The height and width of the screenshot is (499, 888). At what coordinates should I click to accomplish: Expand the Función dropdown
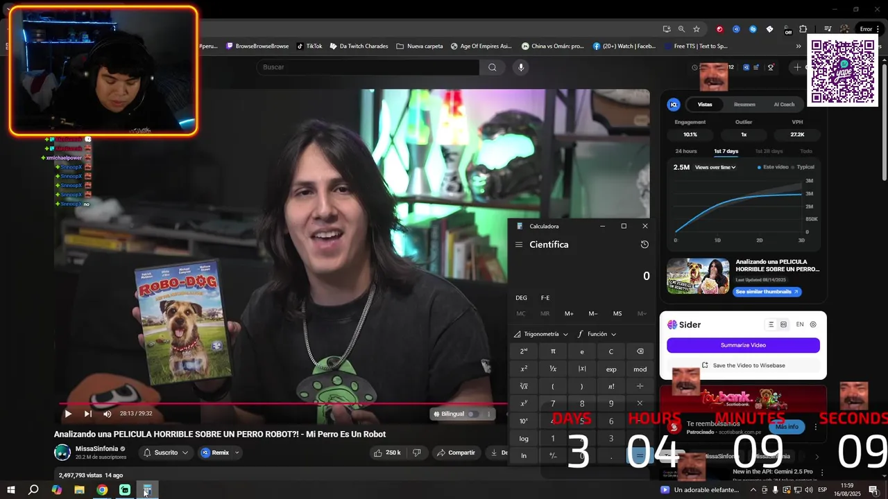tap(597, 334)
